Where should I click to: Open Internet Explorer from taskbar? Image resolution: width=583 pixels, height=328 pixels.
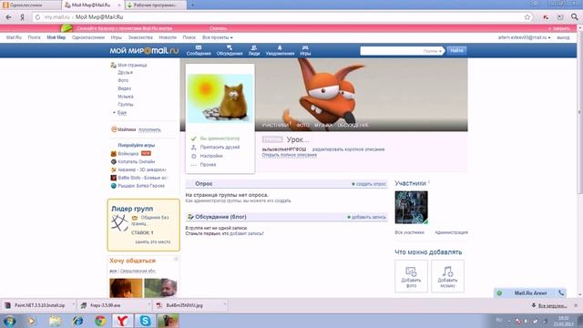click(77, 321)
